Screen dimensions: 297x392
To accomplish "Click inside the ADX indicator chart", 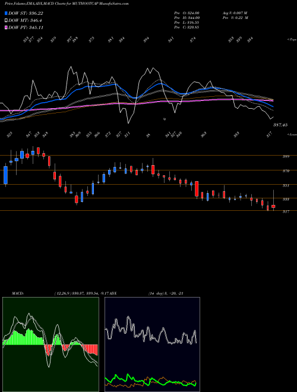I will click(152, 344).
